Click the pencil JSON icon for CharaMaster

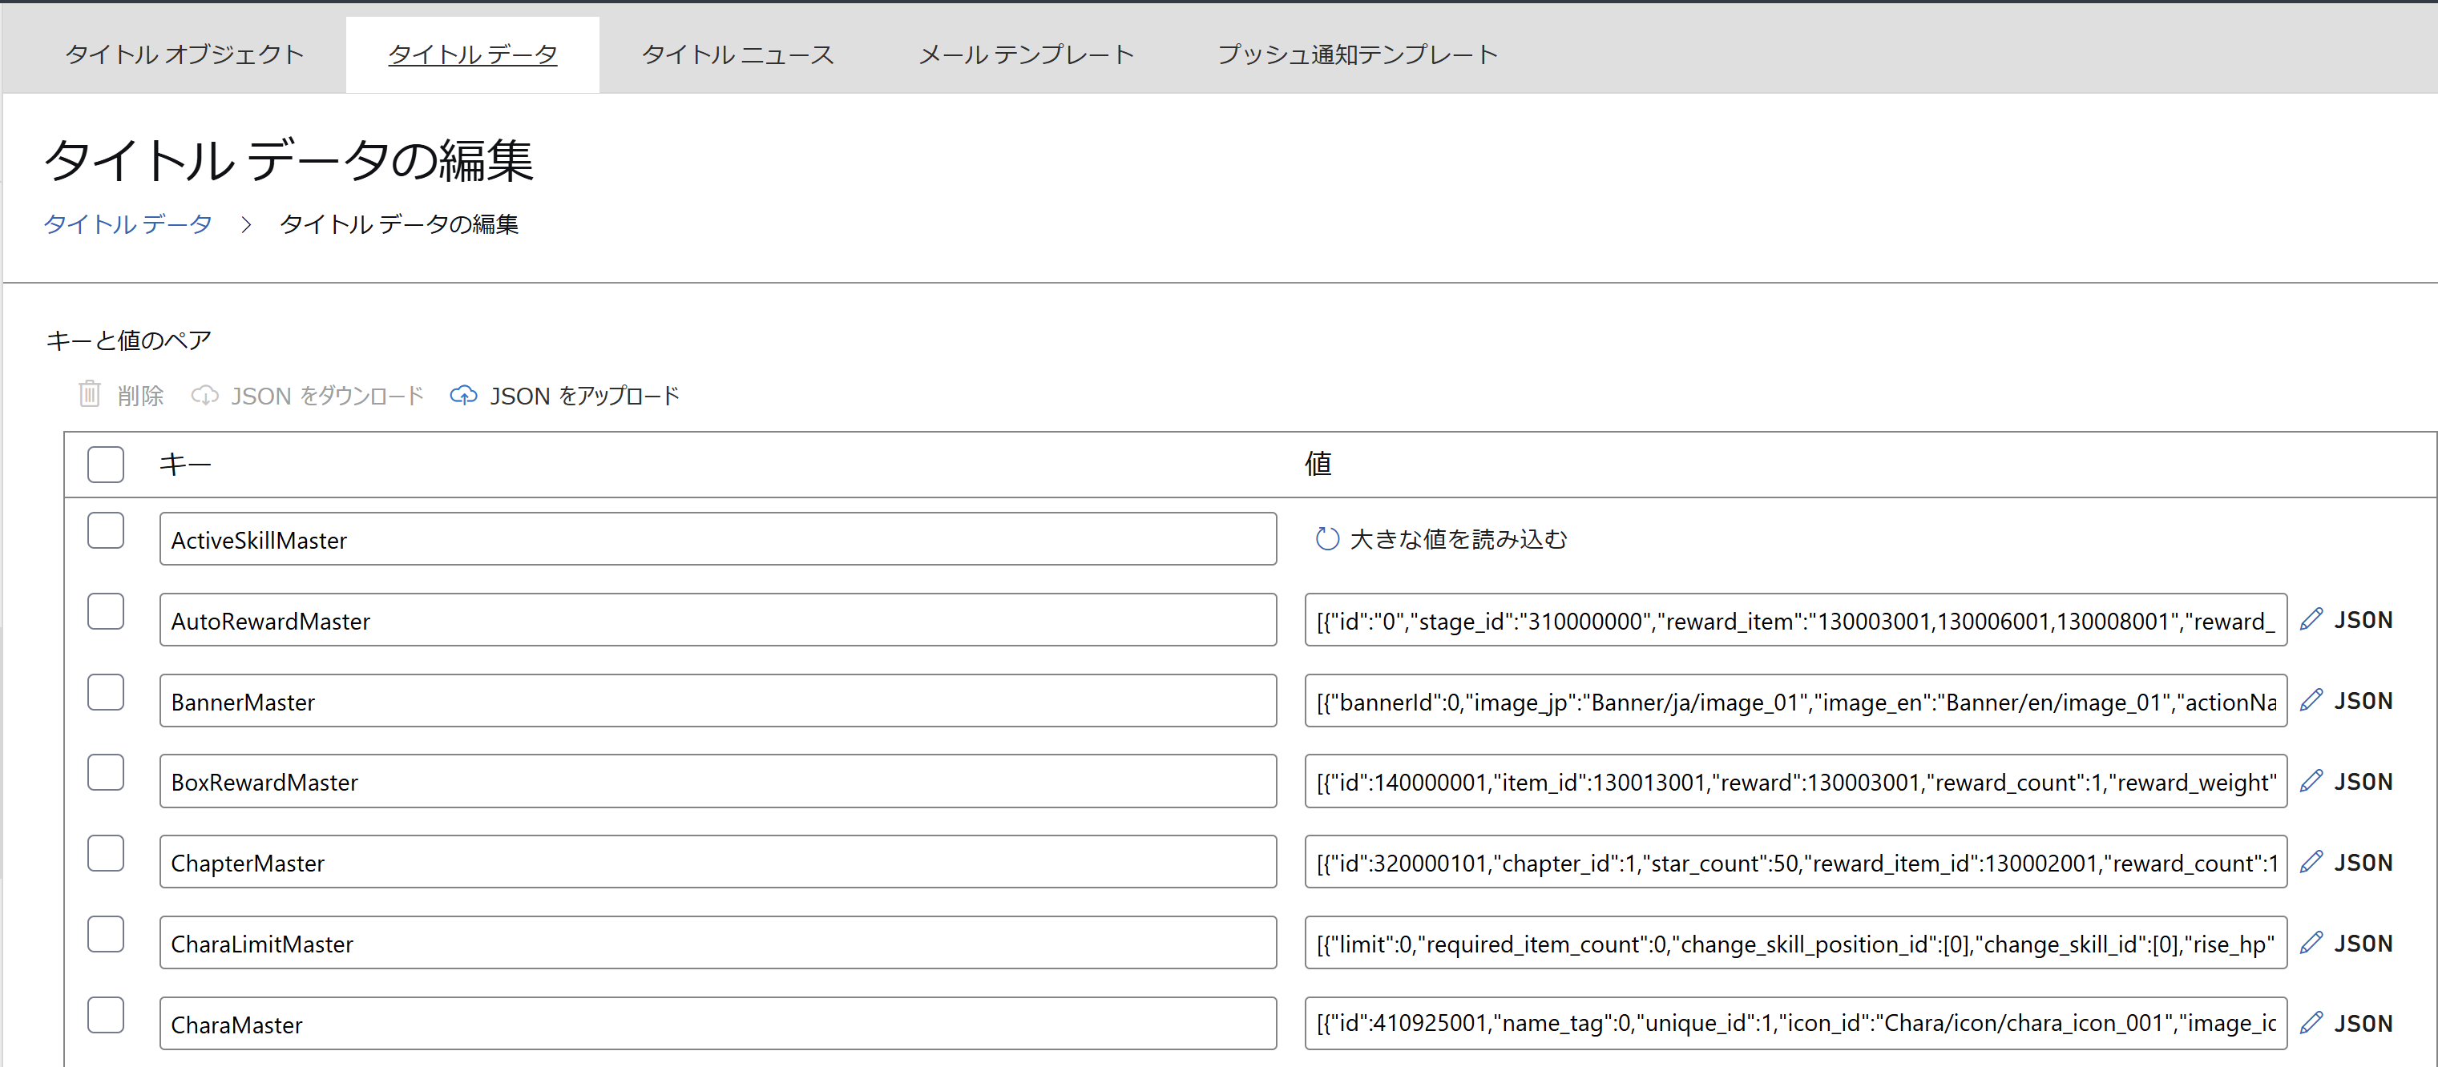pyautogui.click(x=2311, y=1024)
